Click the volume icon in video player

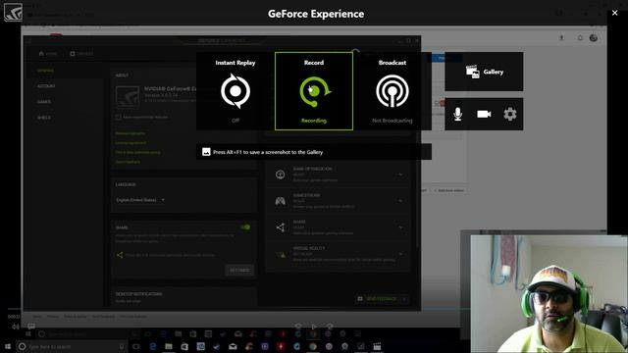coord(15,327)
